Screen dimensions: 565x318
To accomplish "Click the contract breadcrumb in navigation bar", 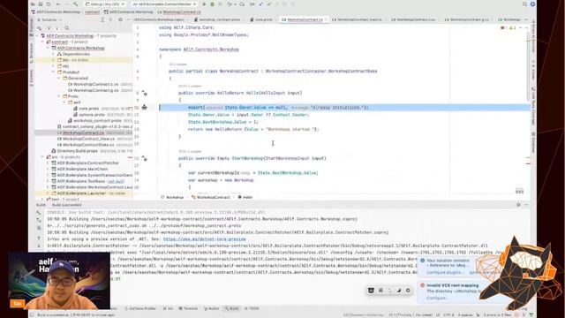I will [x=92, y=11].
